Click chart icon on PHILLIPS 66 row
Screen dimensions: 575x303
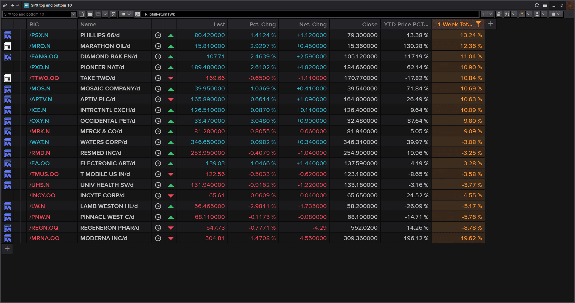click(7, 35)
